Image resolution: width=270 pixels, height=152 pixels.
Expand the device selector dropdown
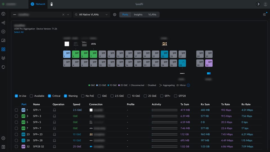pos(68,15)
